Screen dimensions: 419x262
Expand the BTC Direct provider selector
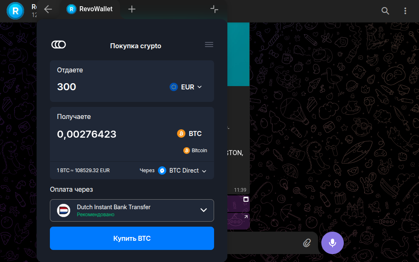click(183, 171)
